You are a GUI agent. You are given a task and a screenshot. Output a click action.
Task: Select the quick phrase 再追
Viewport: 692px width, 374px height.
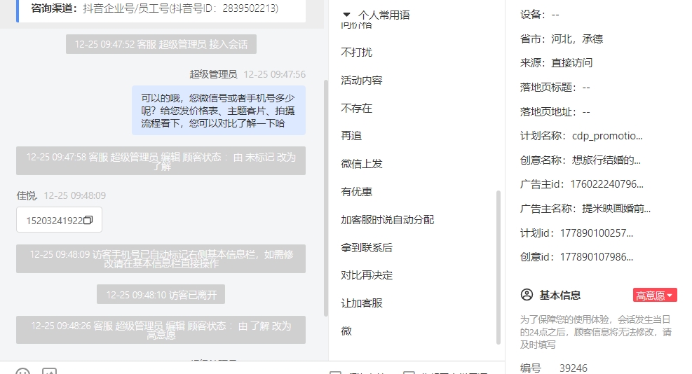point(351,136)
